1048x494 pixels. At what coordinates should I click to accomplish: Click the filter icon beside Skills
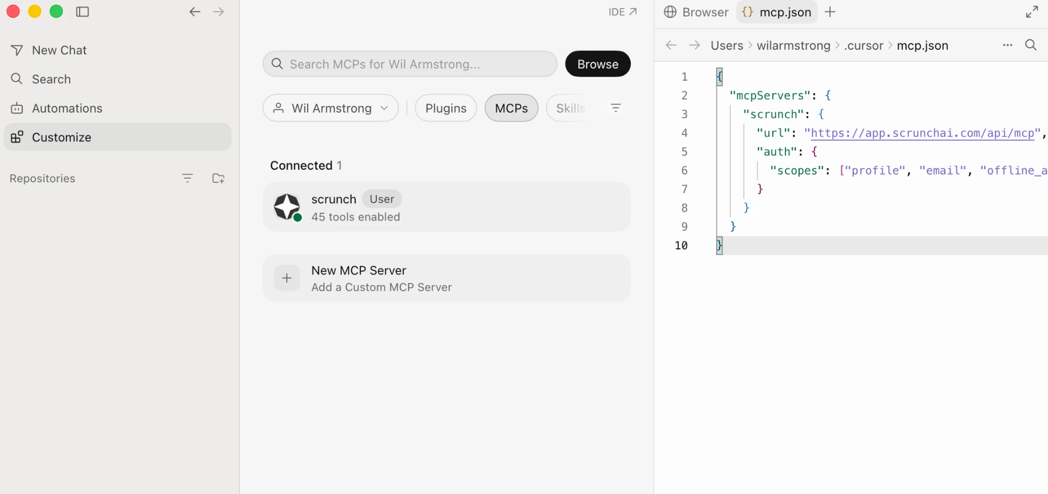click(616, 108)
